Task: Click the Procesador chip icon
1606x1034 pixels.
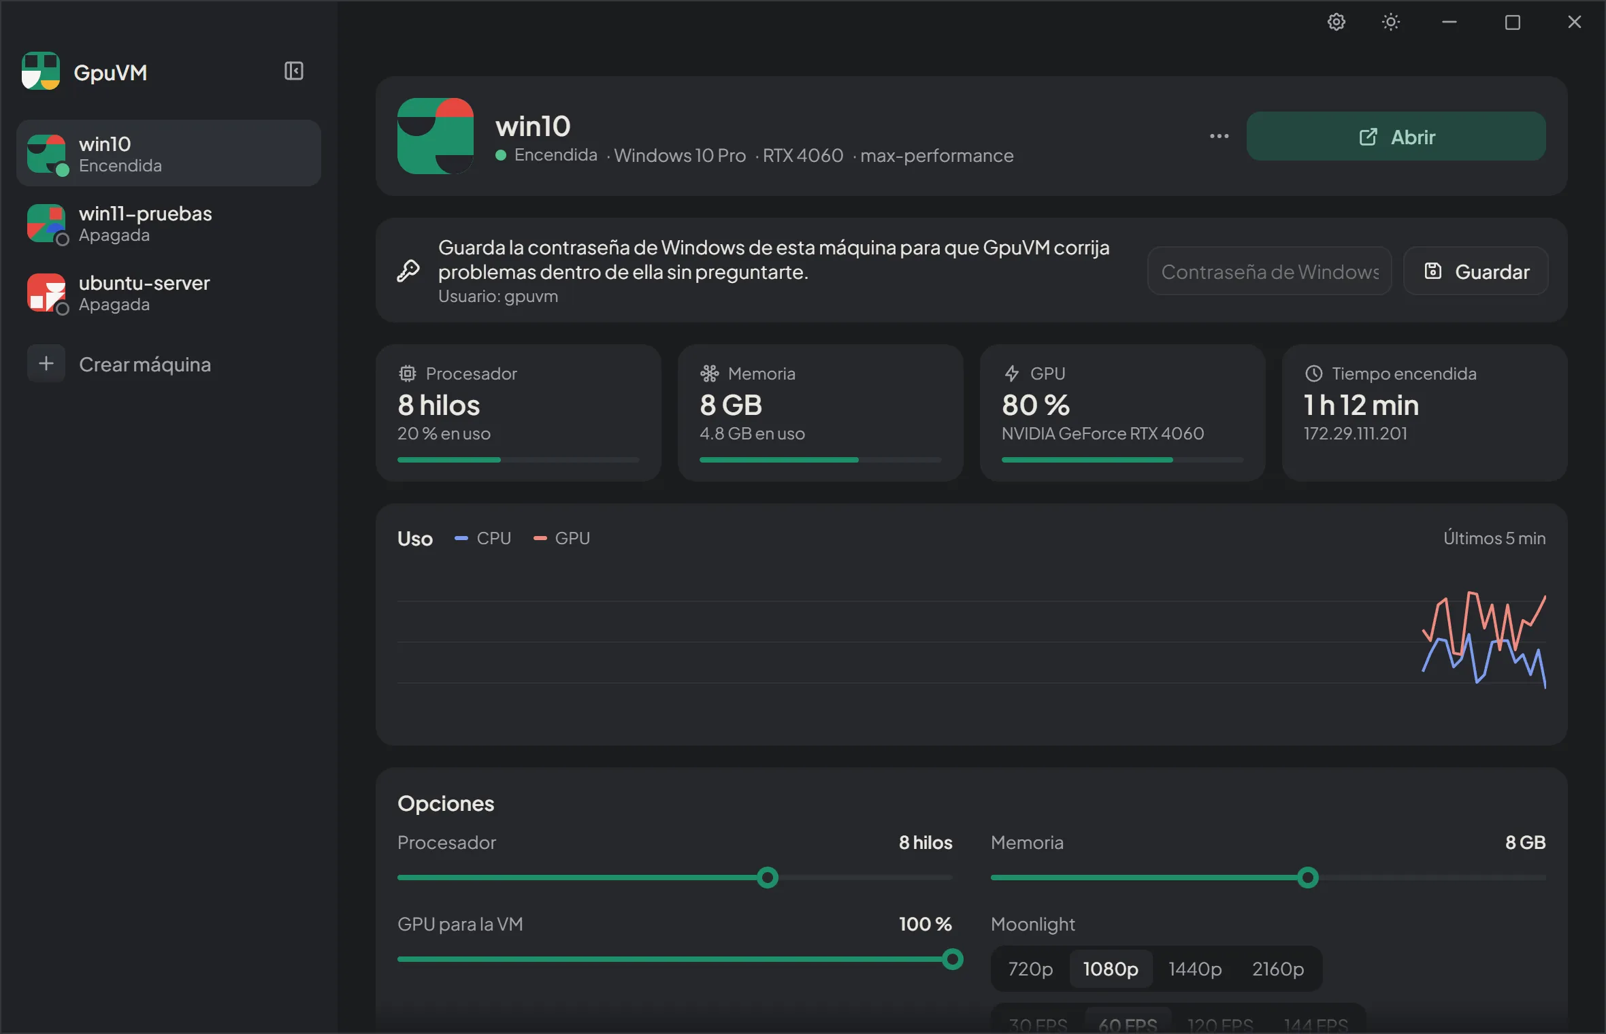Action: (407, 373)
